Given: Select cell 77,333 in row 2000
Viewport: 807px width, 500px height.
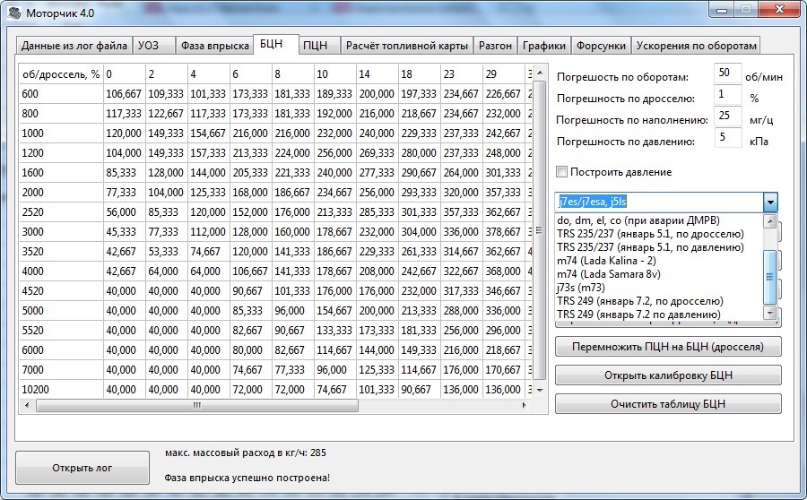Looking at the screenshot, I should [124, 193].
